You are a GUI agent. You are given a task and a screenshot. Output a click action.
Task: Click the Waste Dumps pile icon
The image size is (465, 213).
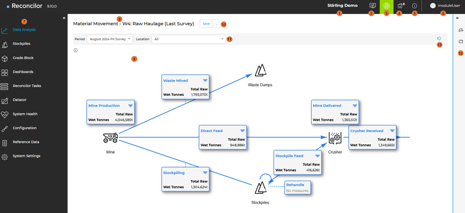click(x=260, y=71)
